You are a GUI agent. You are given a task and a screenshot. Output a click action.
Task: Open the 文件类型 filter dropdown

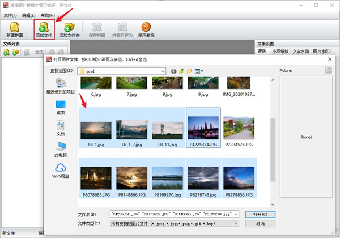coord(235,223)
